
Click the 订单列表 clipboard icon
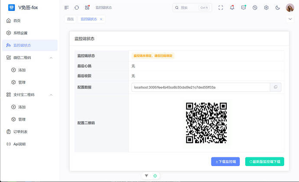point(9,132)
